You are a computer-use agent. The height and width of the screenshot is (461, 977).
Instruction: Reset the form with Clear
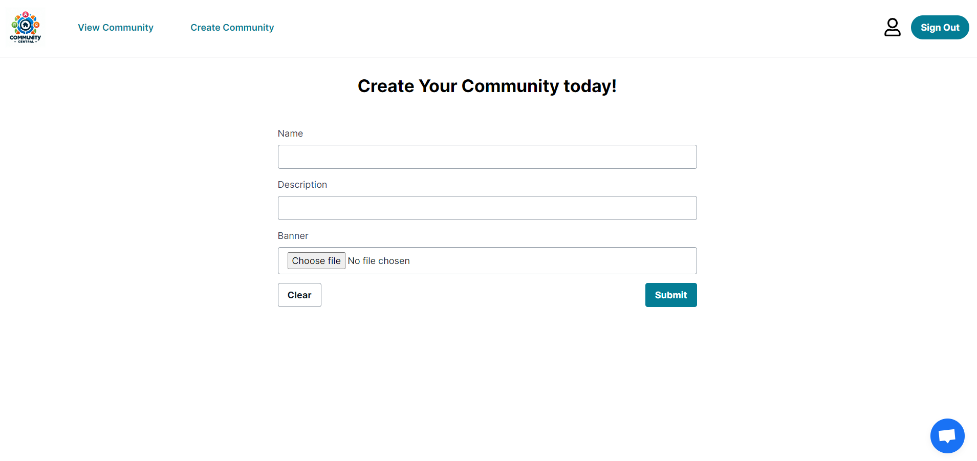tap(299, 295)
